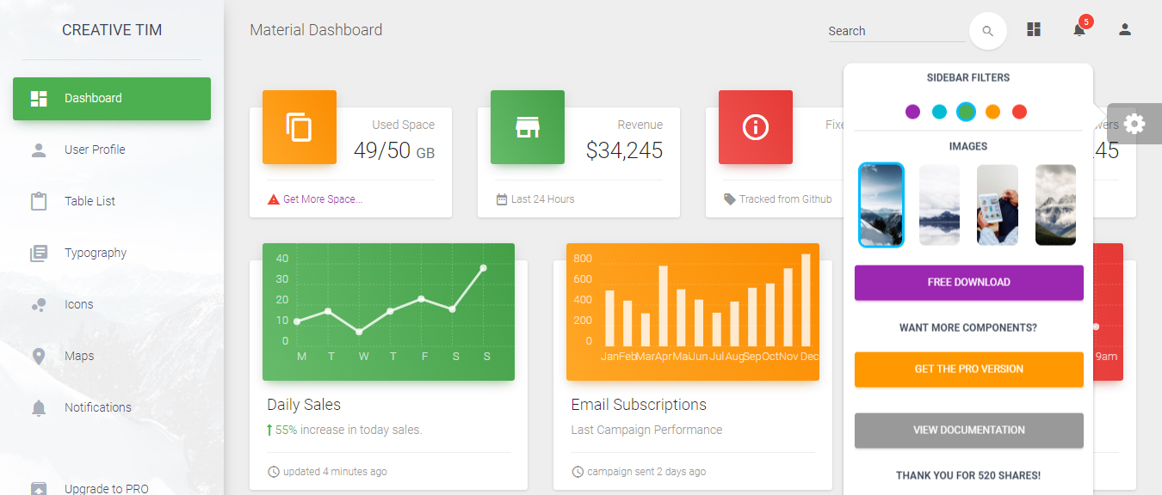Click 'THANK YOU FOR 520 SHARES!' text
Screen dimensions: 1162x495
[x=968, y=475]
